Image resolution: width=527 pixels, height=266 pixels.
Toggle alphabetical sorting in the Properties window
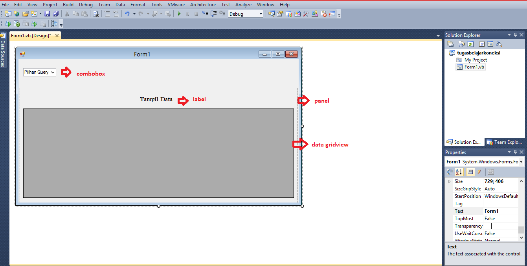[x=459, y=172]
